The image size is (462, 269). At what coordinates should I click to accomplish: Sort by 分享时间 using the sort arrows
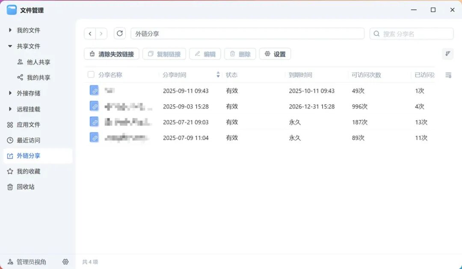coord(218,74)
